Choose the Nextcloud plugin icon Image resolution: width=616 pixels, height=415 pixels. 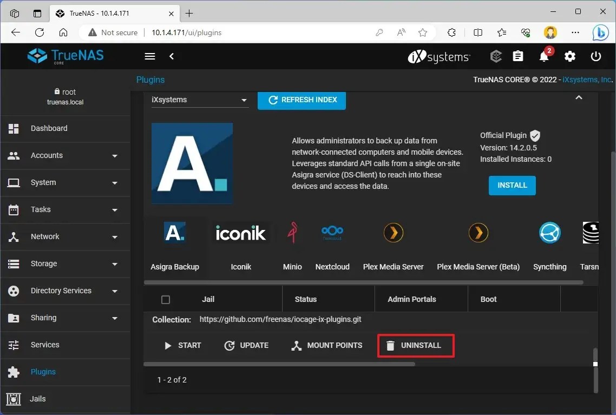click(x=332, y=233)
